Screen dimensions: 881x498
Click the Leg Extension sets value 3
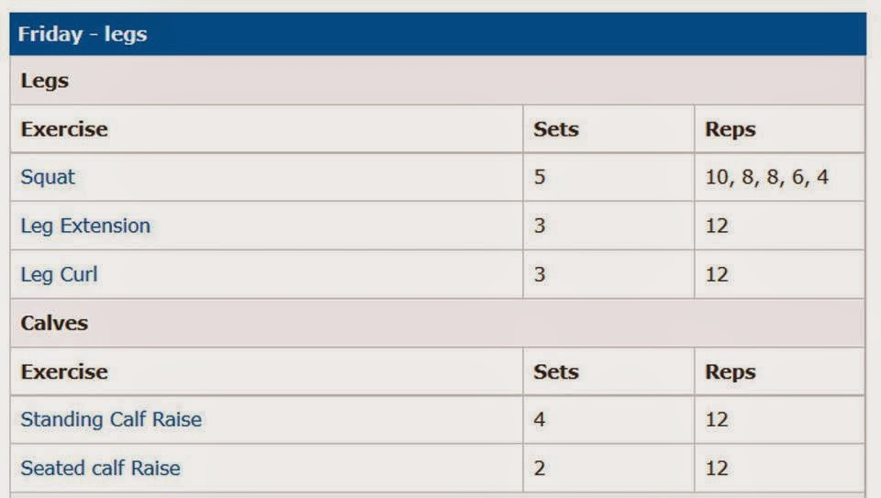(540, 226)
